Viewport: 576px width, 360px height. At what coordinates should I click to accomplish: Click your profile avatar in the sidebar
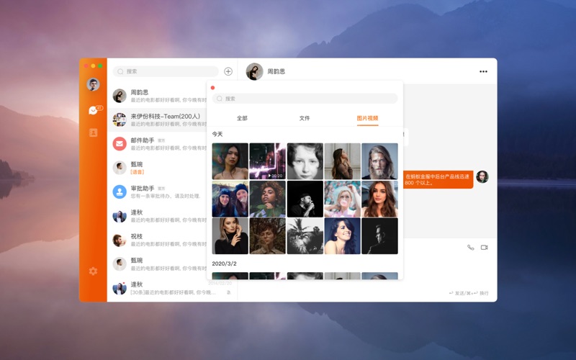pyautogui.click(x=93, y=85)
